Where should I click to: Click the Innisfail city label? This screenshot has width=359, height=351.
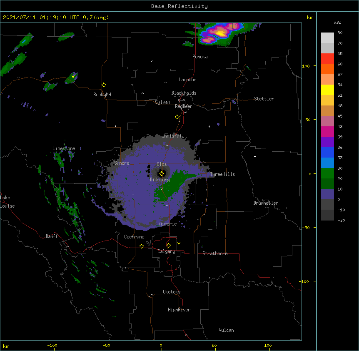pos(173,136)
